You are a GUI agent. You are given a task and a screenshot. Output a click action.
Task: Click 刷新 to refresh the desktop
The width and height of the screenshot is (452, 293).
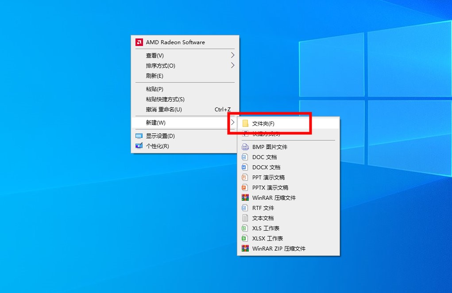(x=155, y=76)
